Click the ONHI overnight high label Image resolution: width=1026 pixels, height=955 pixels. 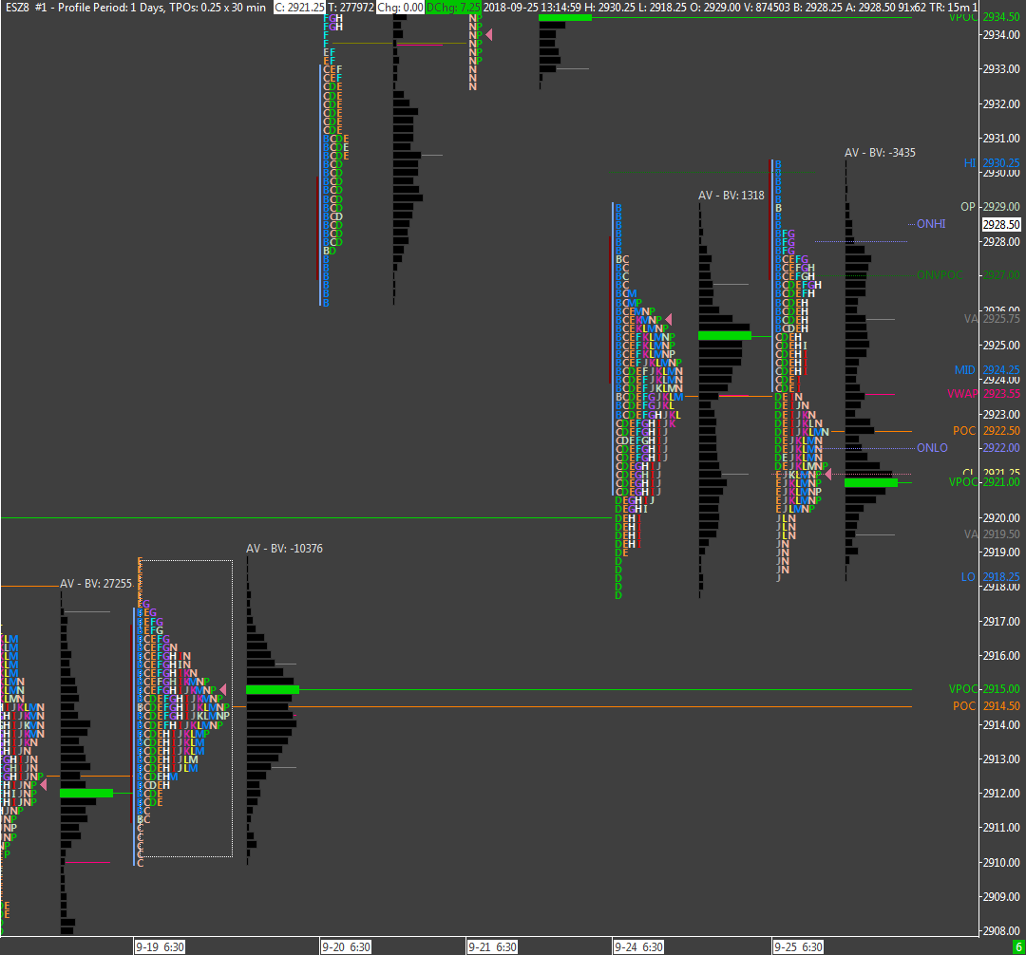(x=930, y=223)
